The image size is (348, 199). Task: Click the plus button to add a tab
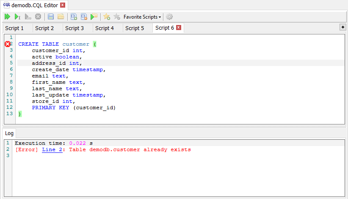(343, 27)
